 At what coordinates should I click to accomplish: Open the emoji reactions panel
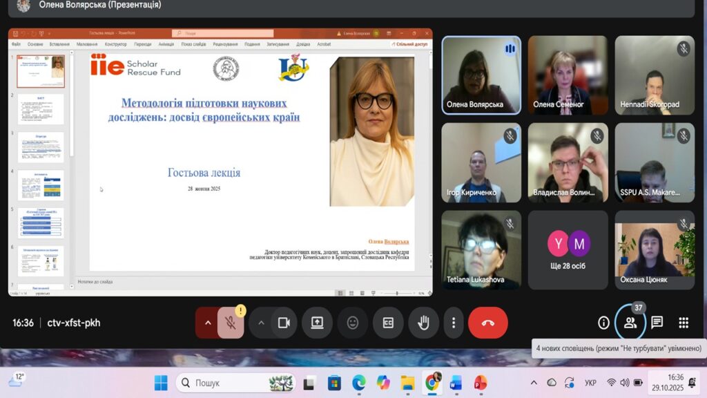pyautogui.click(x=353, y=323)
